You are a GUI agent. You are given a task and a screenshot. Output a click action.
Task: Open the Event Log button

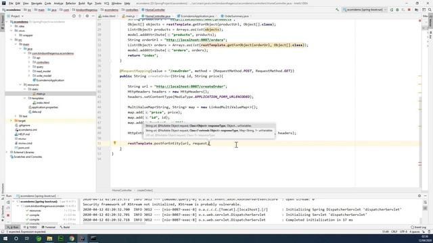tap(419, 227)
